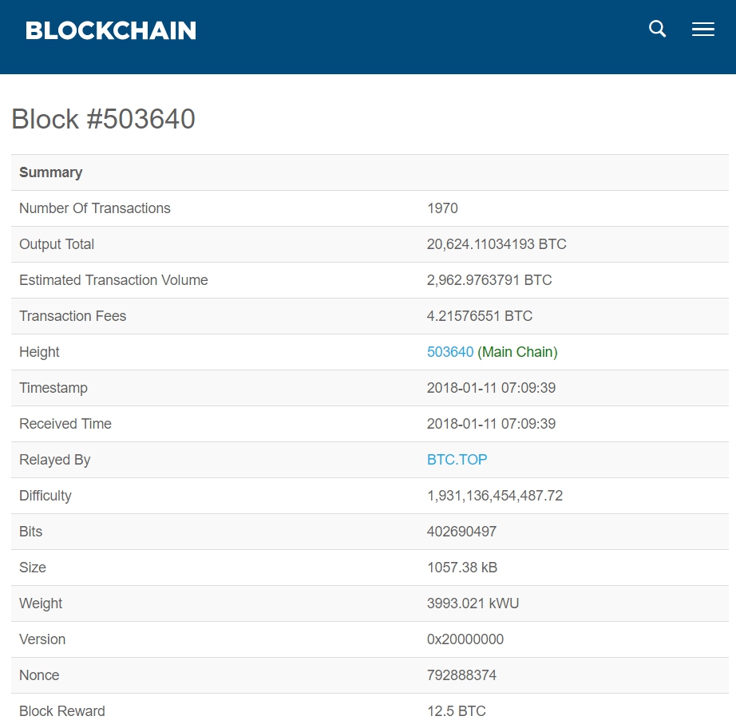The image size is (736, 728).
Task: Click the Block Reward 12.5 BTC value
Action: pyautogui.click(x=457, y=711)
